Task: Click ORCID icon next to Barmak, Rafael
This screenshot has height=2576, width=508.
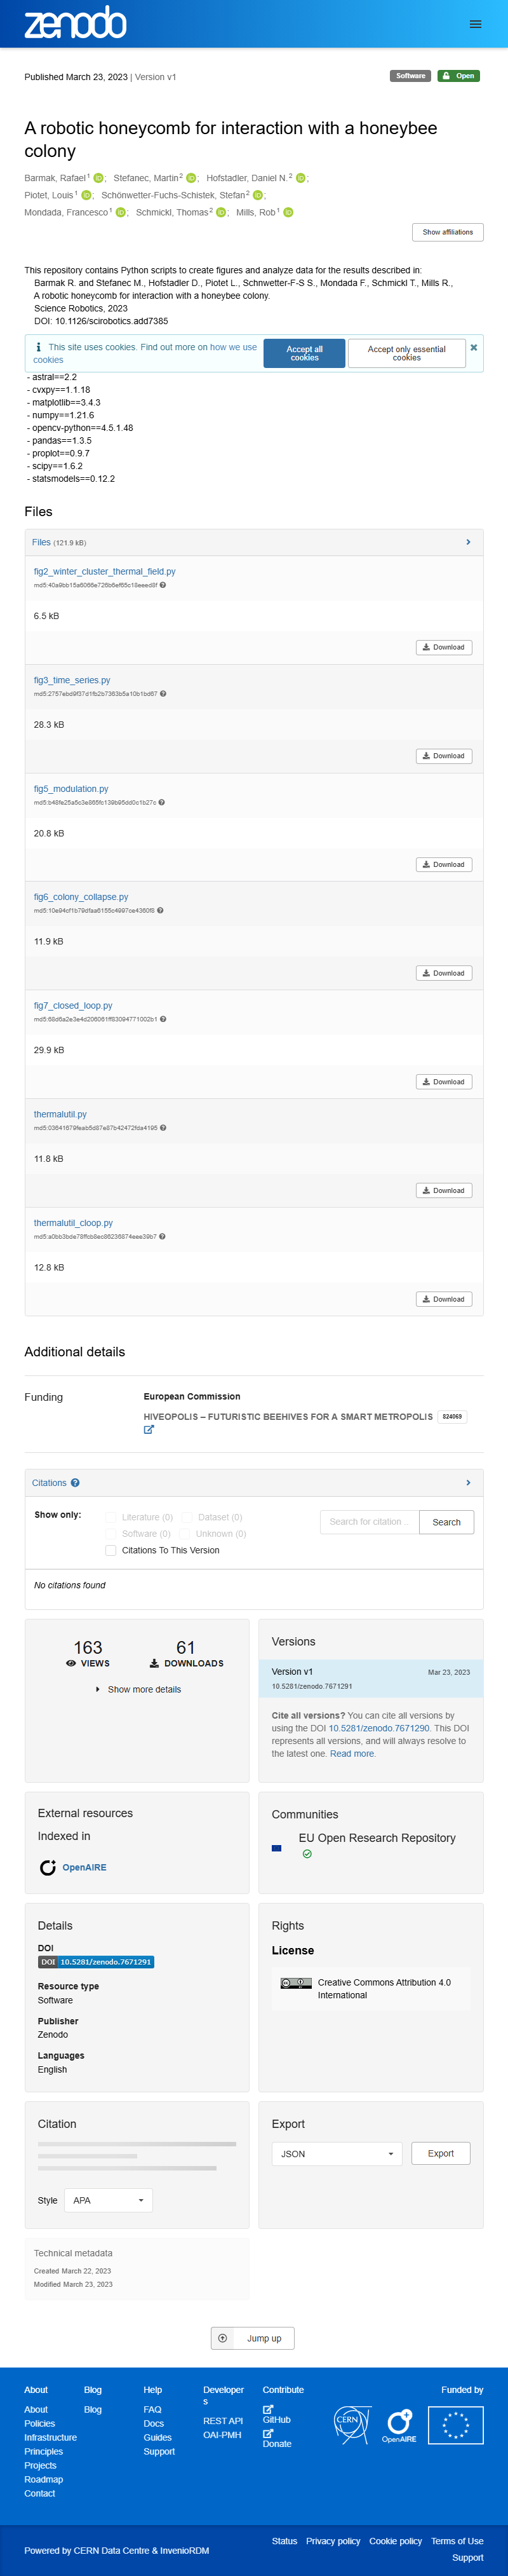Action: tap(99, 178)
